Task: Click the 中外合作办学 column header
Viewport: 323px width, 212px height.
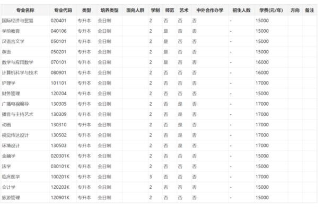Action: pyautogui.click(x=209, y=10)
